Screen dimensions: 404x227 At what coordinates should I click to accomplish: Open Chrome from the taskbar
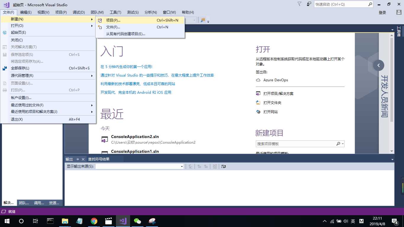click(x=94, y=221)
